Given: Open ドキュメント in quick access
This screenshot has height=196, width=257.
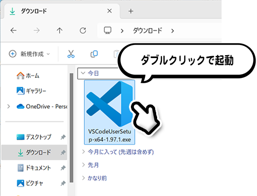Looking at the screenshot, I should pos(34,168).
